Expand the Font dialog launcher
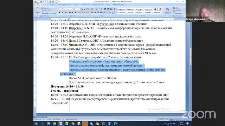The image size is (225, 126). [x=89, y=16]
